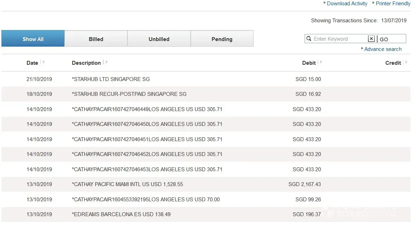Select the STARHUB LTD SINGAPORE transaction row
The height and width of the screenshot is (225, 414).
(x=111, y=79)
